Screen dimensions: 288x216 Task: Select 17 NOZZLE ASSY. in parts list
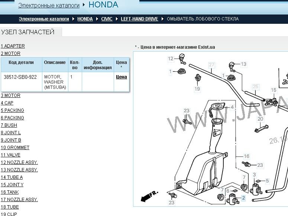(19, 199)
